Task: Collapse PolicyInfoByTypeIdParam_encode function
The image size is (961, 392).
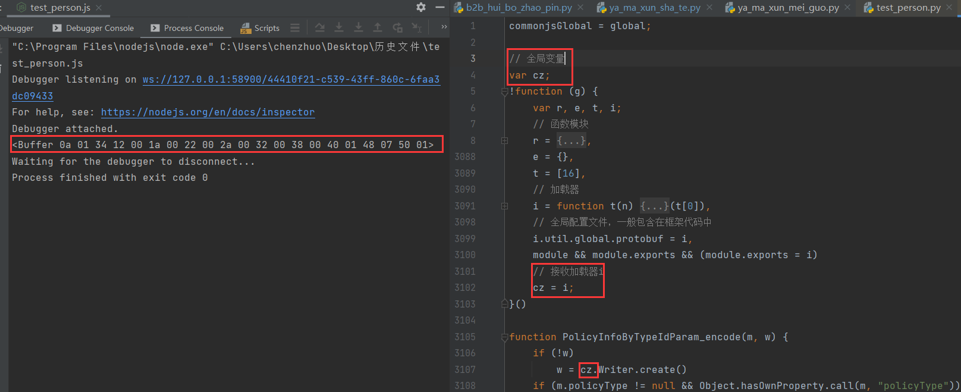Action: pos(504,337)
